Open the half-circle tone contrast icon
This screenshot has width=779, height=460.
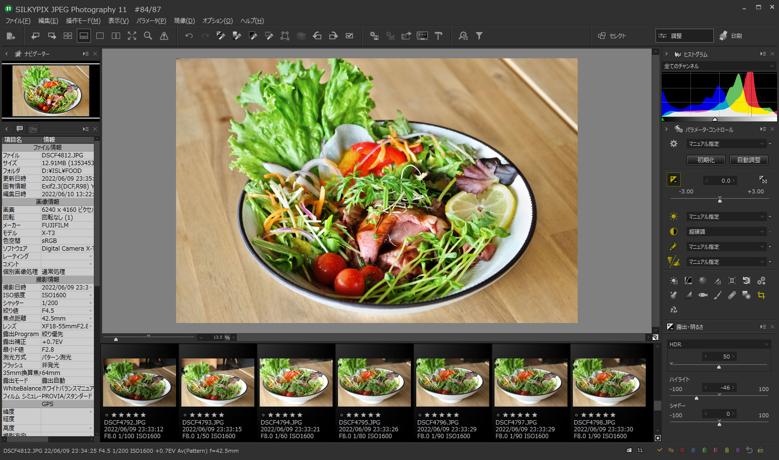673,232
